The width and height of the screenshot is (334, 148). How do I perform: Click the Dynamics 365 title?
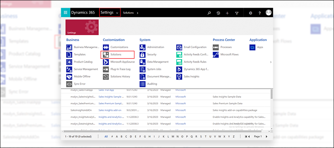click(83, 13)
